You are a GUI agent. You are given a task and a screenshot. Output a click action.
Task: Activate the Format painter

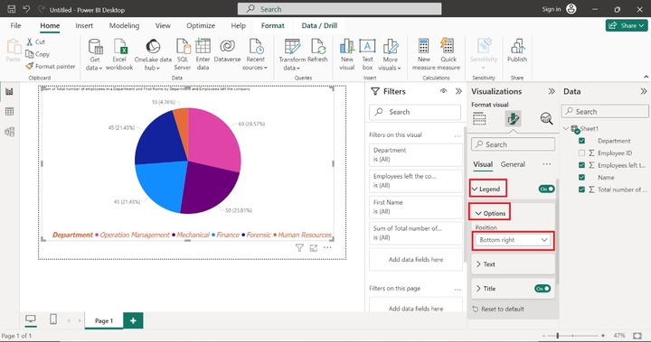(51, 66)
